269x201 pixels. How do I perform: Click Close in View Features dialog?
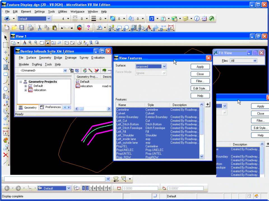tap(200, 74)
